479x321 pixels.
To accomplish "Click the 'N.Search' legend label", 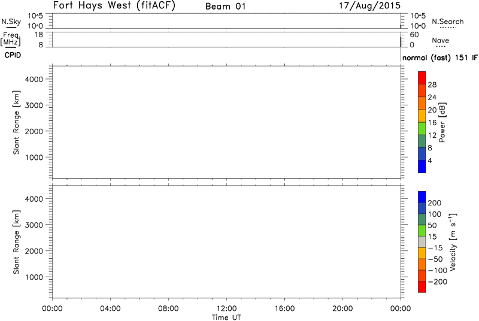I will [447, 22].
